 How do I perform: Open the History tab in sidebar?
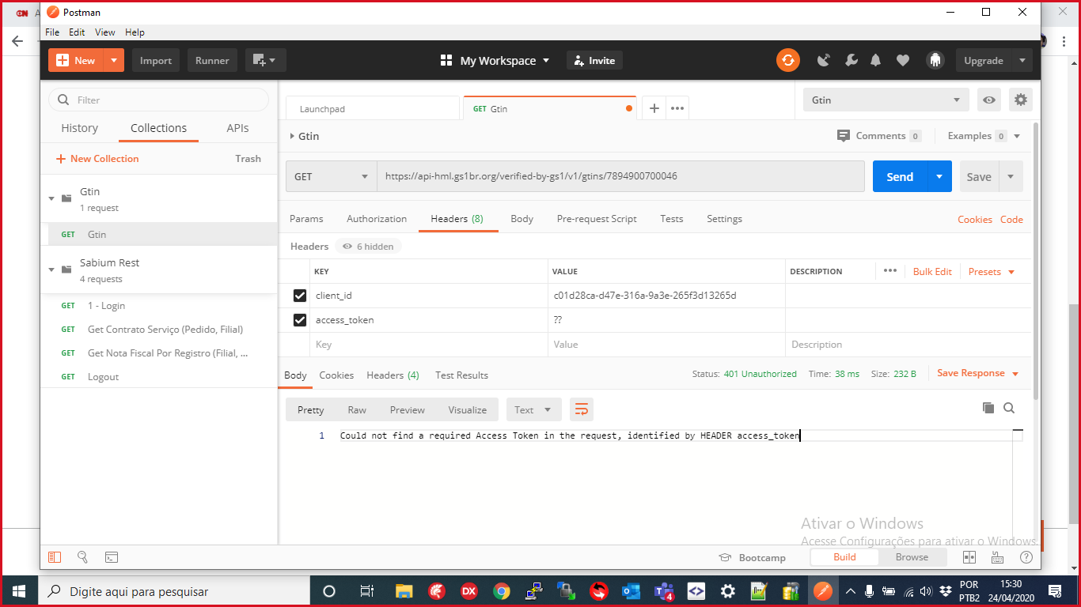click(80, 128)
